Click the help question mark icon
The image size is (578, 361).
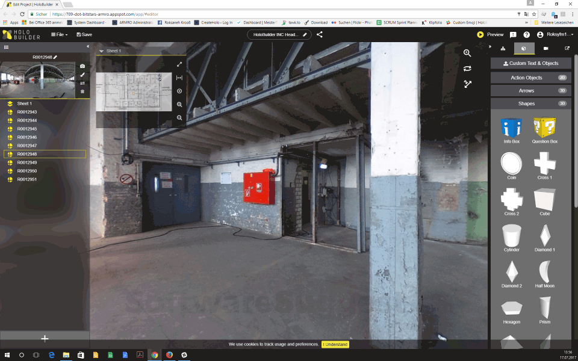tap(527, 35)
